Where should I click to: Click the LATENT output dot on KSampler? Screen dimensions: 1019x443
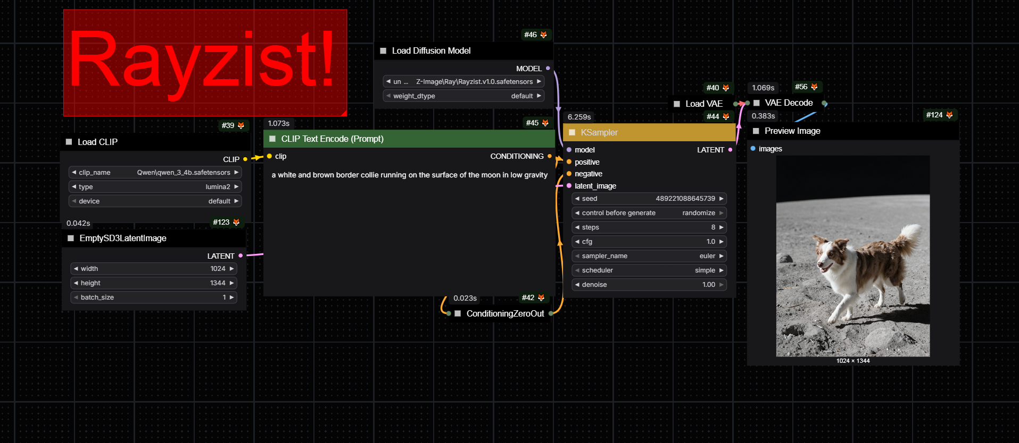pyautogui.click(x=730, y=150)
